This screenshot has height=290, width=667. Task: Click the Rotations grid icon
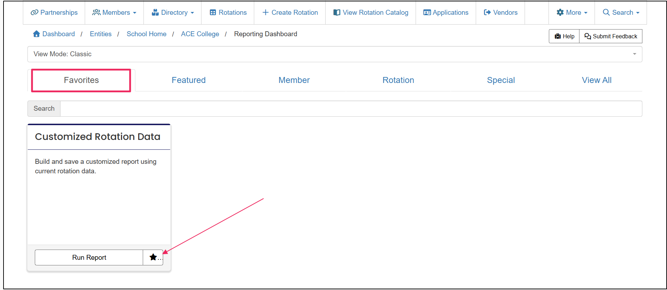(x=213, y=13)
